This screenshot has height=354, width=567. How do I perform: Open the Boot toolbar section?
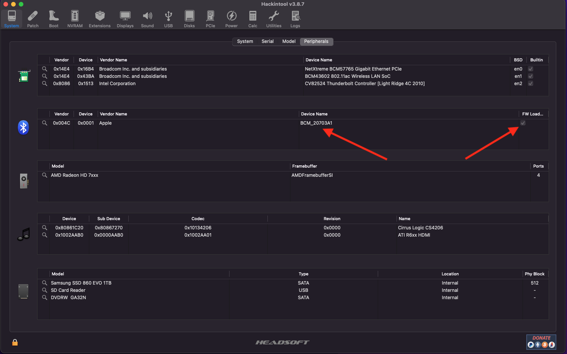click(54, 19)
